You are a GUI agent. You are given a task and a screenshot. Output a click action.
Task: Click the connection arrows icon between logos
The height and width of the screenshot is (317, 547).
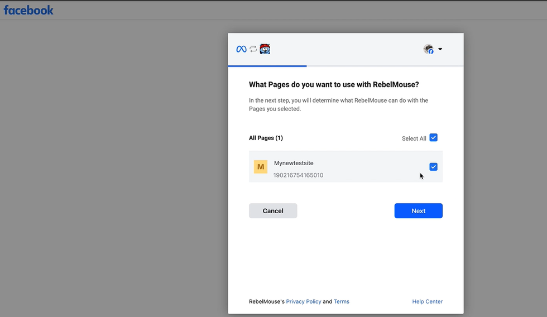pyautogui.click(x=253, y=49)
